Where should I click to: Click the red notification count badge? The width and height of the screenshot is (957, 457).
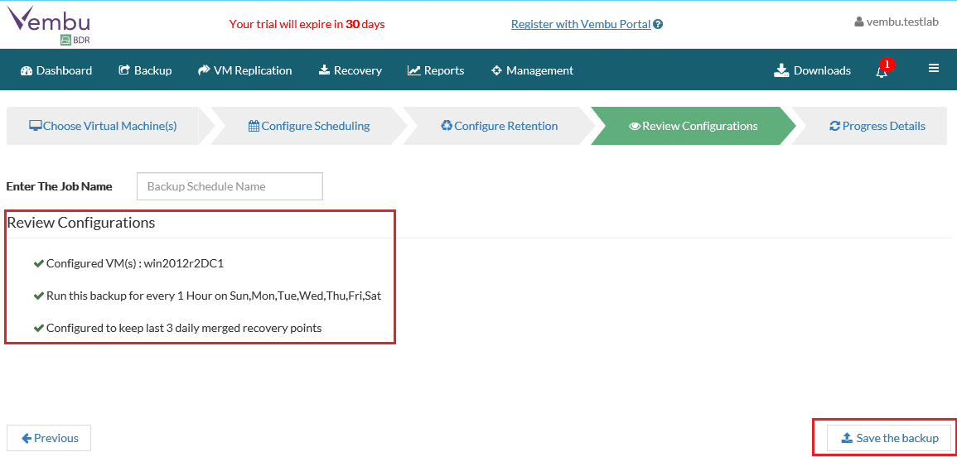tap(887, 64)
